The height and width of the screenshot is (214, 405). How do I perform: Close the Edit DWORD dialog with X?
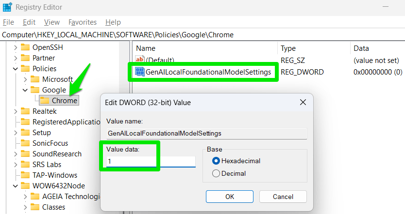(x=303, y=102)
